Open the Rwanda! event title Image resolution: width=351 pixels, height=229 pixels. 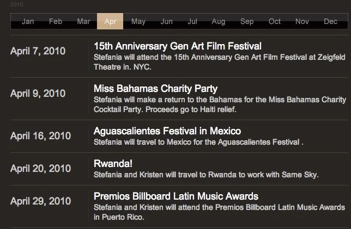[113, 164]
